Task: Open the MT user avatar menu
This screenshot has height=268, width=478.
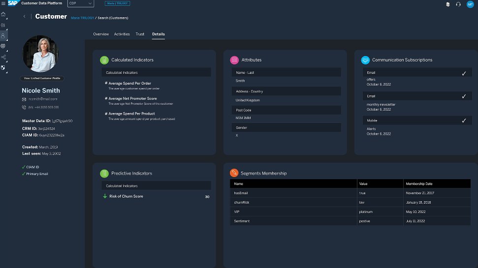Action: 470,4
